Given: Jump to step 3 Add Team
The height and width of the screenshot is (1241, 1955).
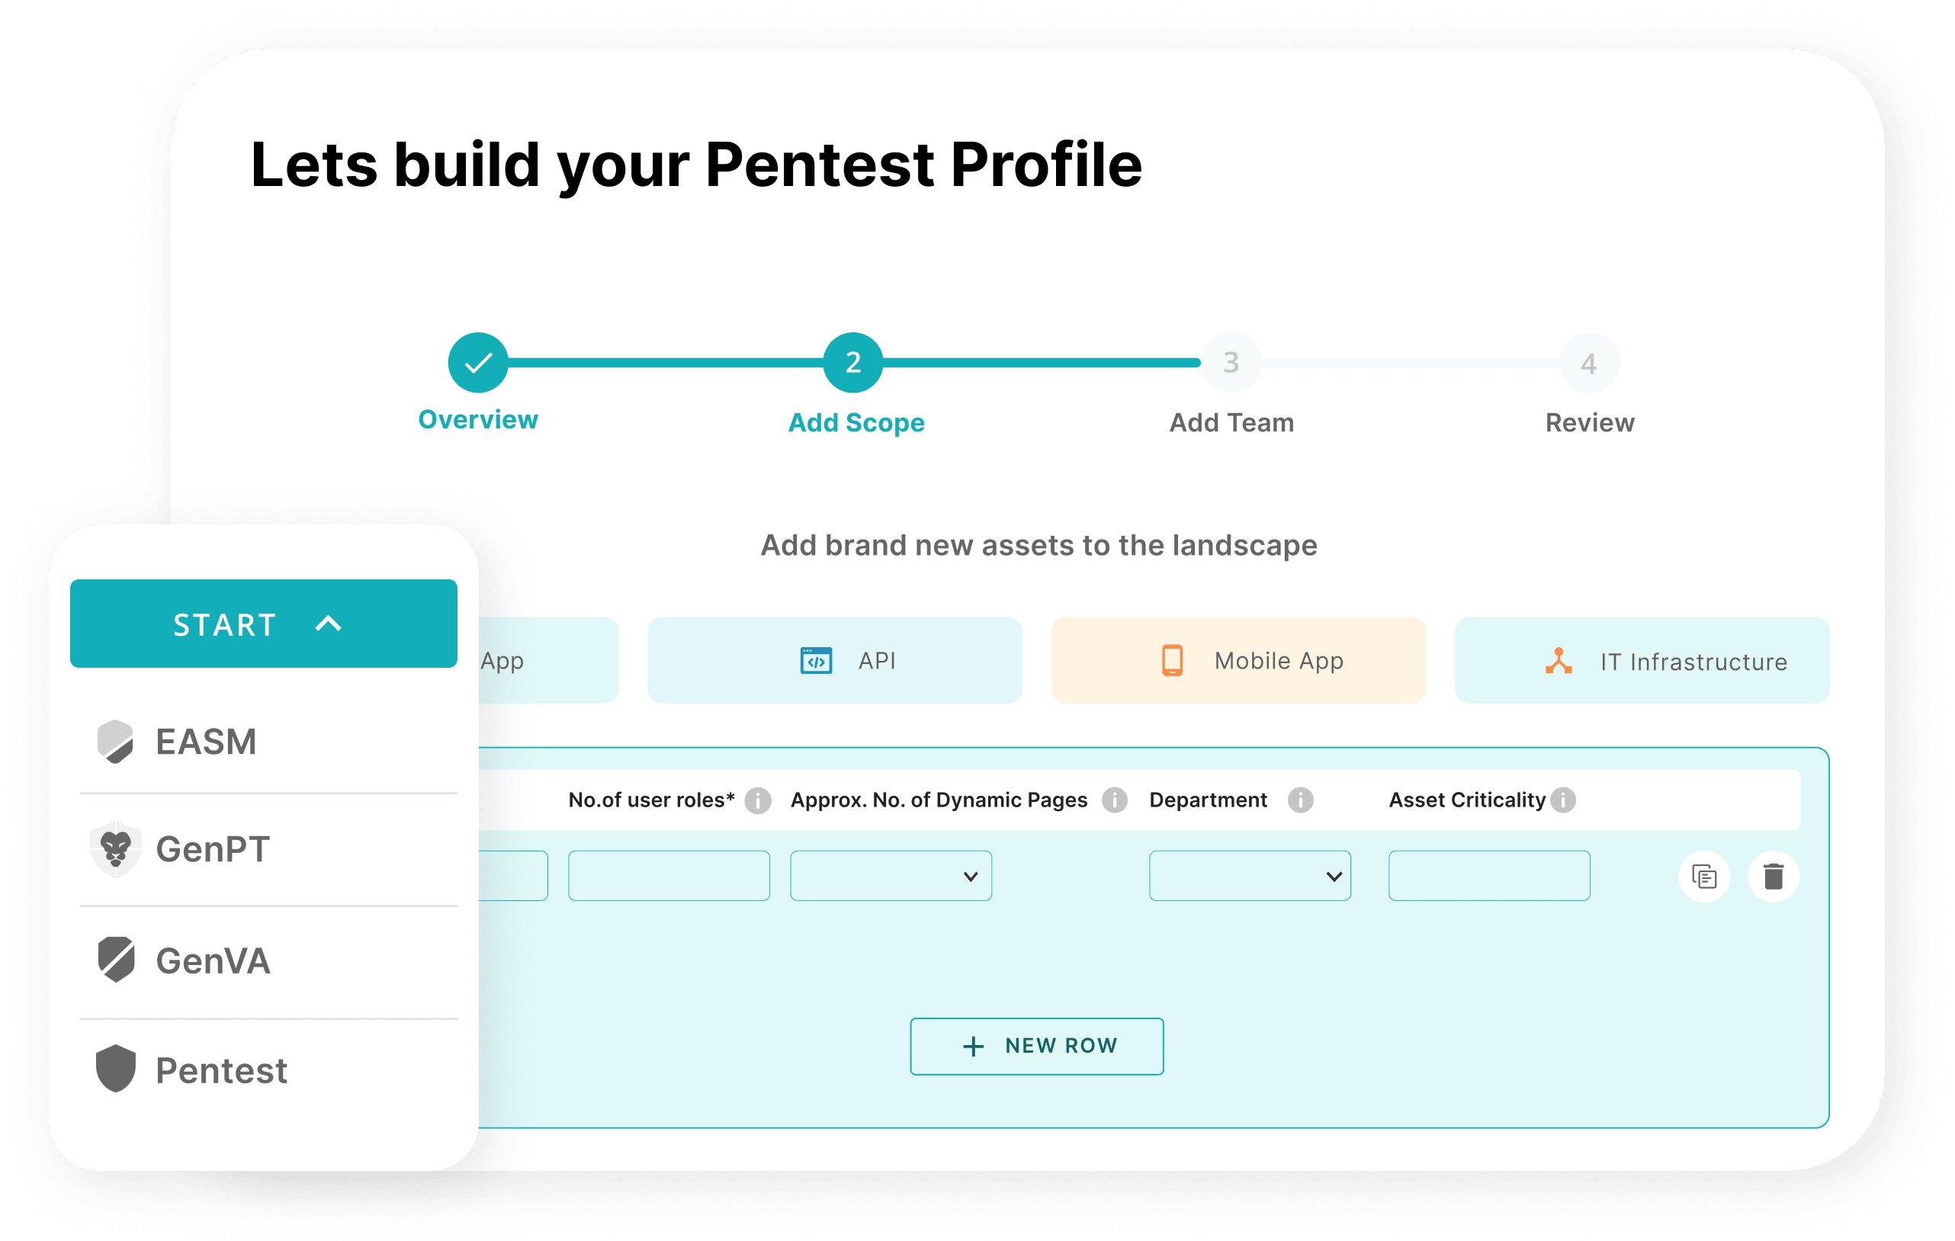Looking at the screenshot, I should coord(1231,363).
